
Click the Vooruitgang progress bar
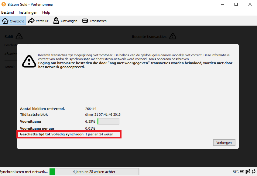click(108, 121)
